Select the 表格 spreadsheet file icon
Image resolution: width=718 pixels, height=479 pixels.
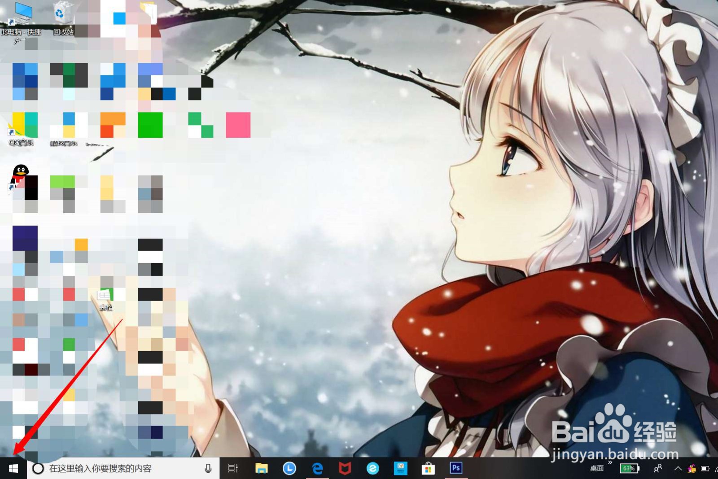tap(106, 300)
